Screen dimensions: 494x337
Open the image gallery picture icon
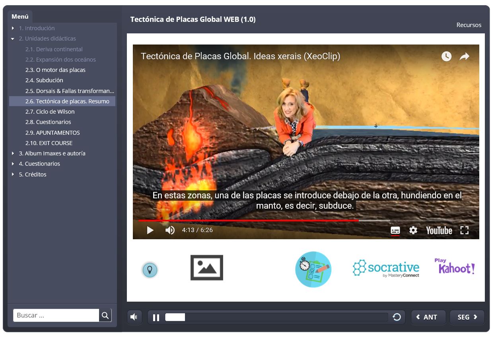206,267
